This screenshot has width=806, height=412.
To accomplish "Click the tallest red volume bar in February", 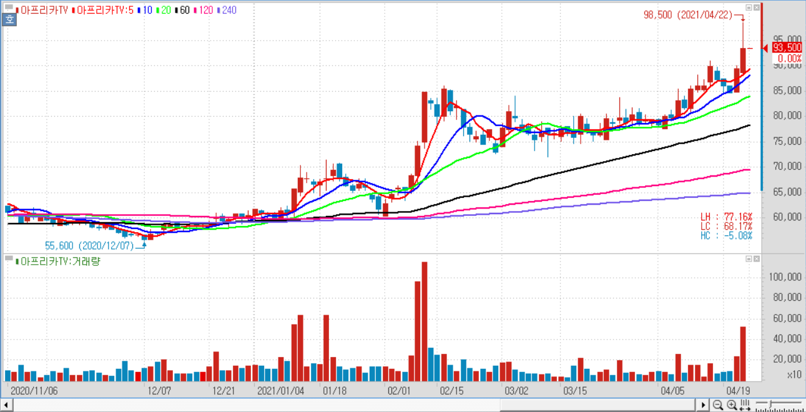I will 425,321.
